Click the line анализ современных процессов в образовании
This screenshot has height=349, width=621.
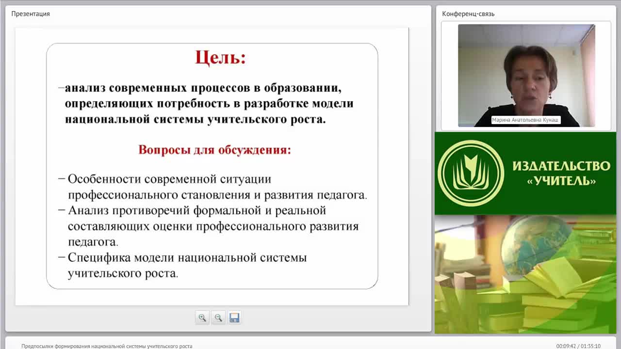pos(203,88)
